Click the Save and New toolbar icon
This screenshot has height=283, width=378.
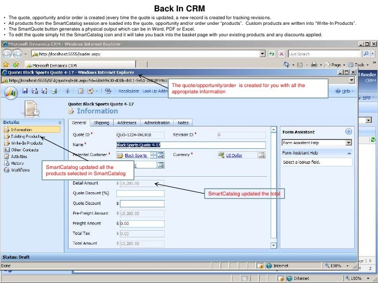tap(44, 91)
